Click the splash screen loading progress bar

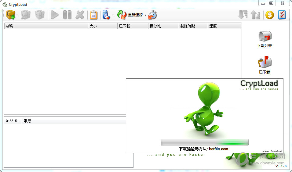204,142
